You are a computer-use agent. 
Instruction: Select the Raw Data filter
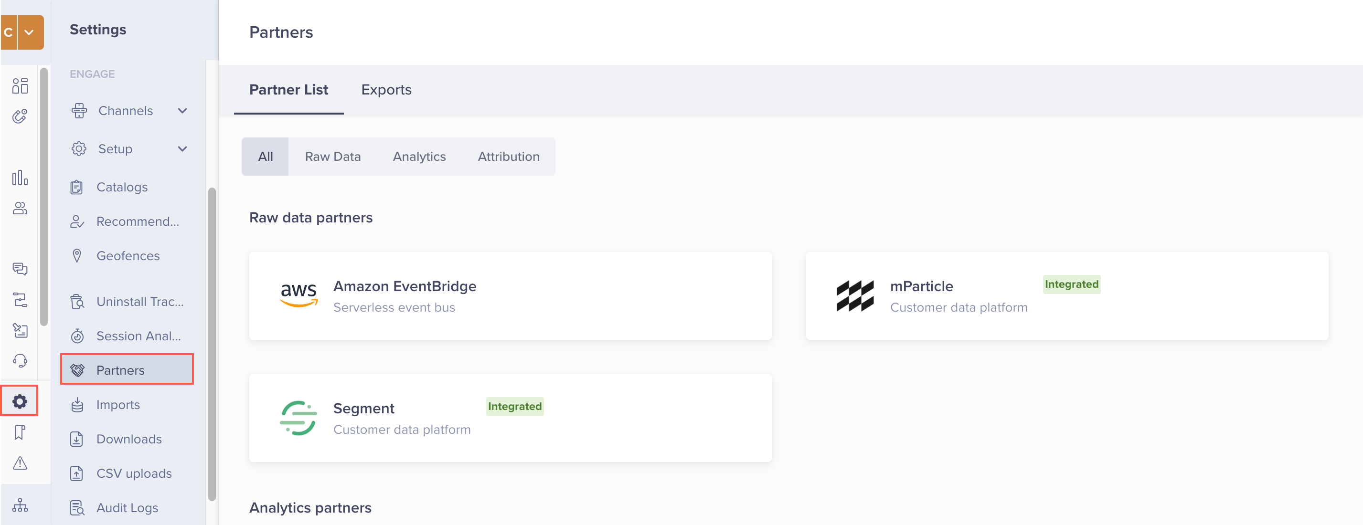pyautogui.click(x=332, y=157)
